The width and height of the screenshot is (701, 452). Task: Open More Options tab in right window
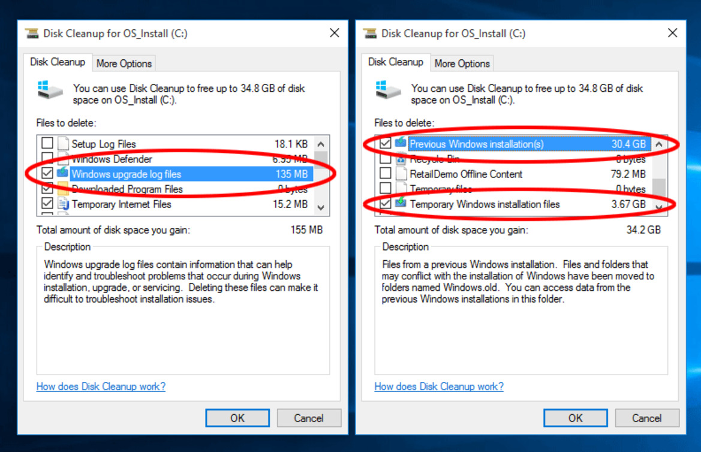click(x=462, y=64)
